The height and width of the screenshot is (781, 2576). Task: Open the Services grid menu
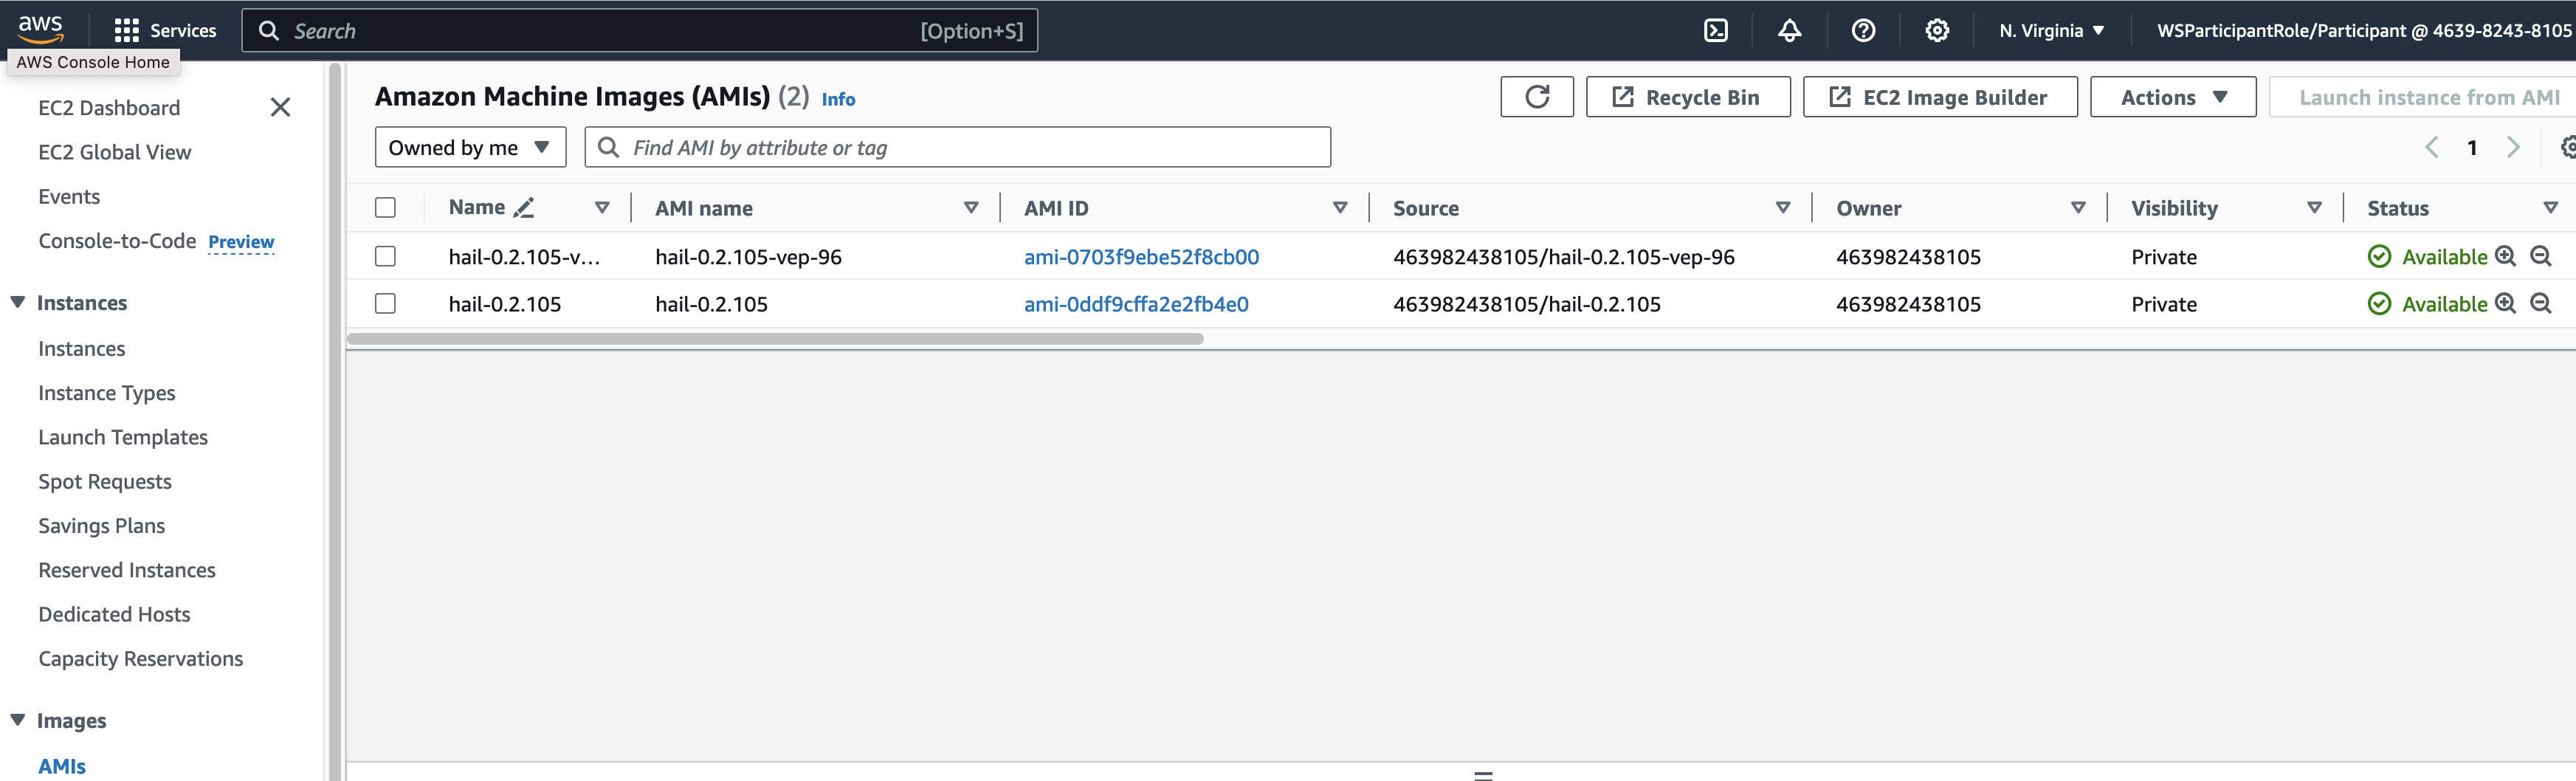click(x=165, y=31)
